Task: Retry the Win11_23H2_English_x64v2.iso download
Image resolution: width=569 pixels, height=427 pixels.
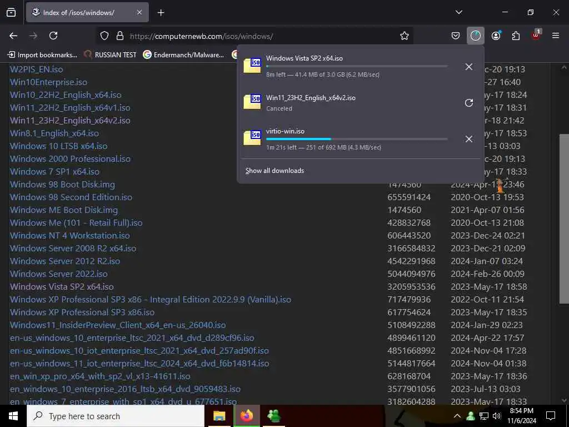Action: click(x=468, y=103)
